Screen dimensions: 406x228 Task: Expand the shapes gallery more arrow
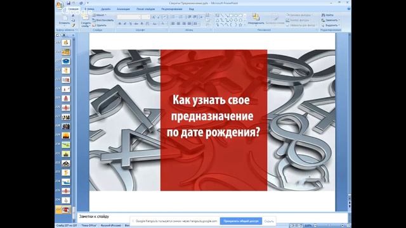245,25
